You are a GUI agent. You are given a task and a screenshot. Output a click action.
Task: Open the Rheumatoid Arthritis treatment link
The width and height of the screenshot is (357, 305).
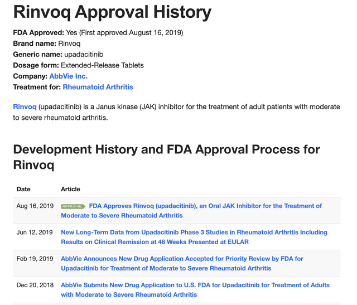(x=98, y=87)
